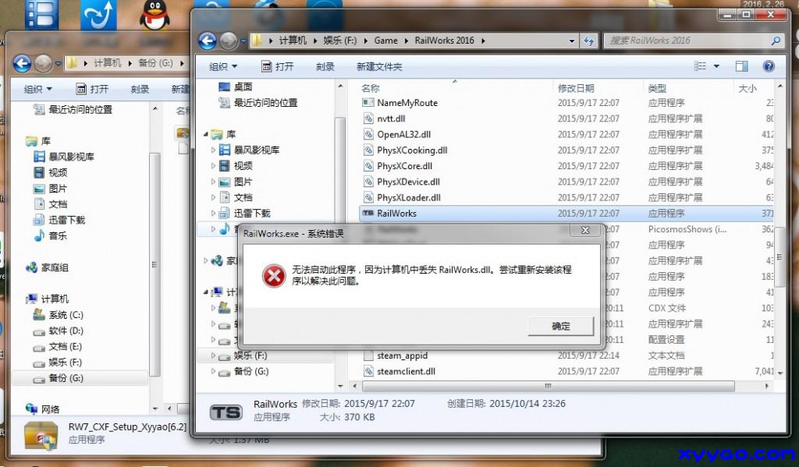The image size is (799, 467).
Task: Click 新建文件夹 in the toolbar
Action: point(379,67)
